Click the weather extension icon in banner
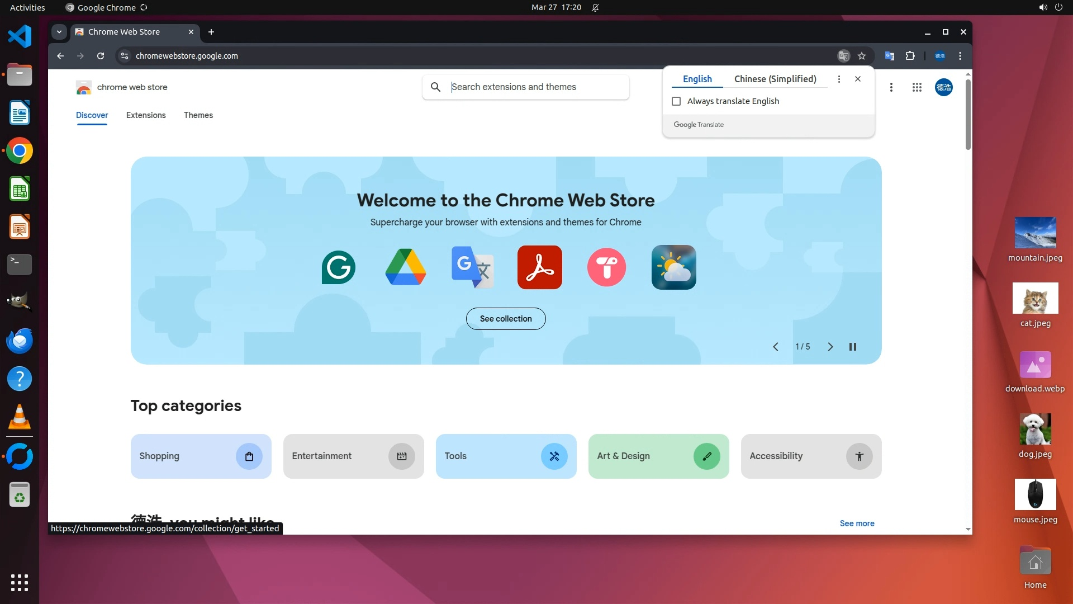Image resolution: width=1073 pixels, height=604 pixels. (x=673, y=267)
